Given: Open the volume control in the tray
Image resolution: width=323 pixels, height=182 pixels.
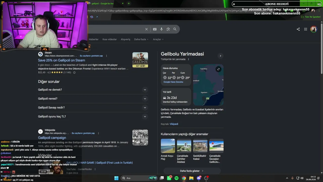Looking at the screenshot, I should click(302, 178).
